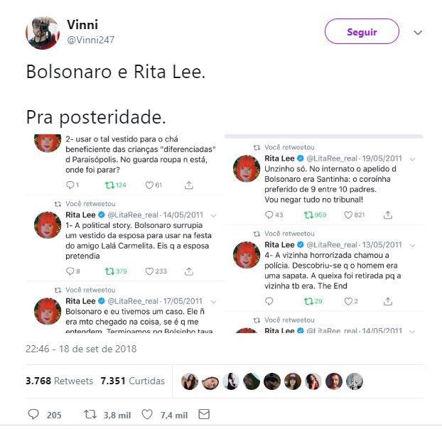The width and height of the screenshot is (442, 429).
Task: Click retweet icon showing 959 on 19/05/2011 tweet
Action: point(308,215)
